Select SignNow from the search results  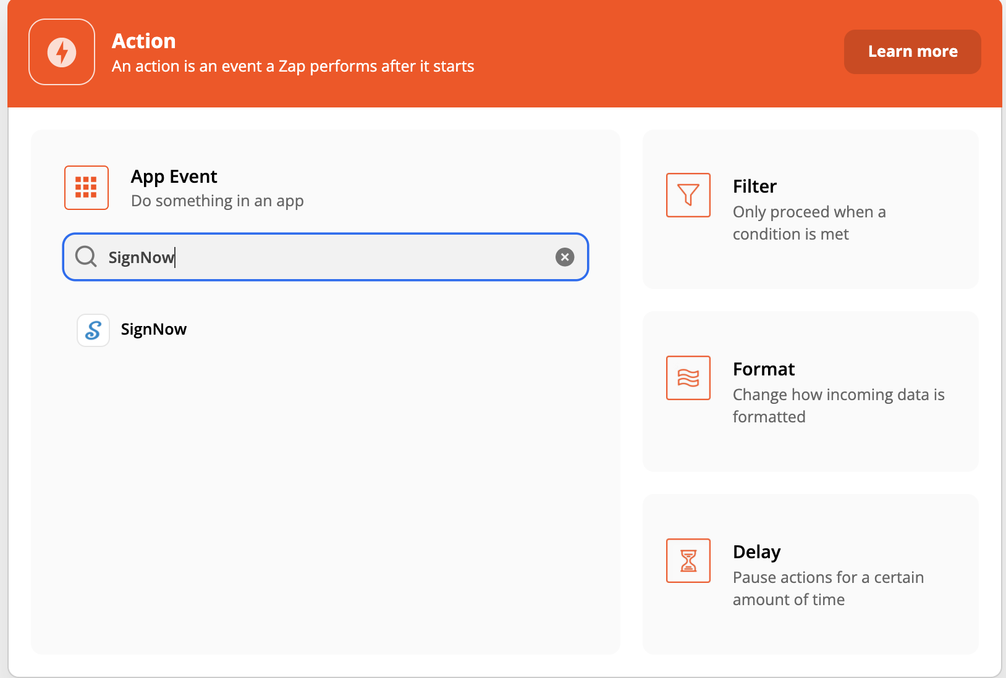[153, 329]
